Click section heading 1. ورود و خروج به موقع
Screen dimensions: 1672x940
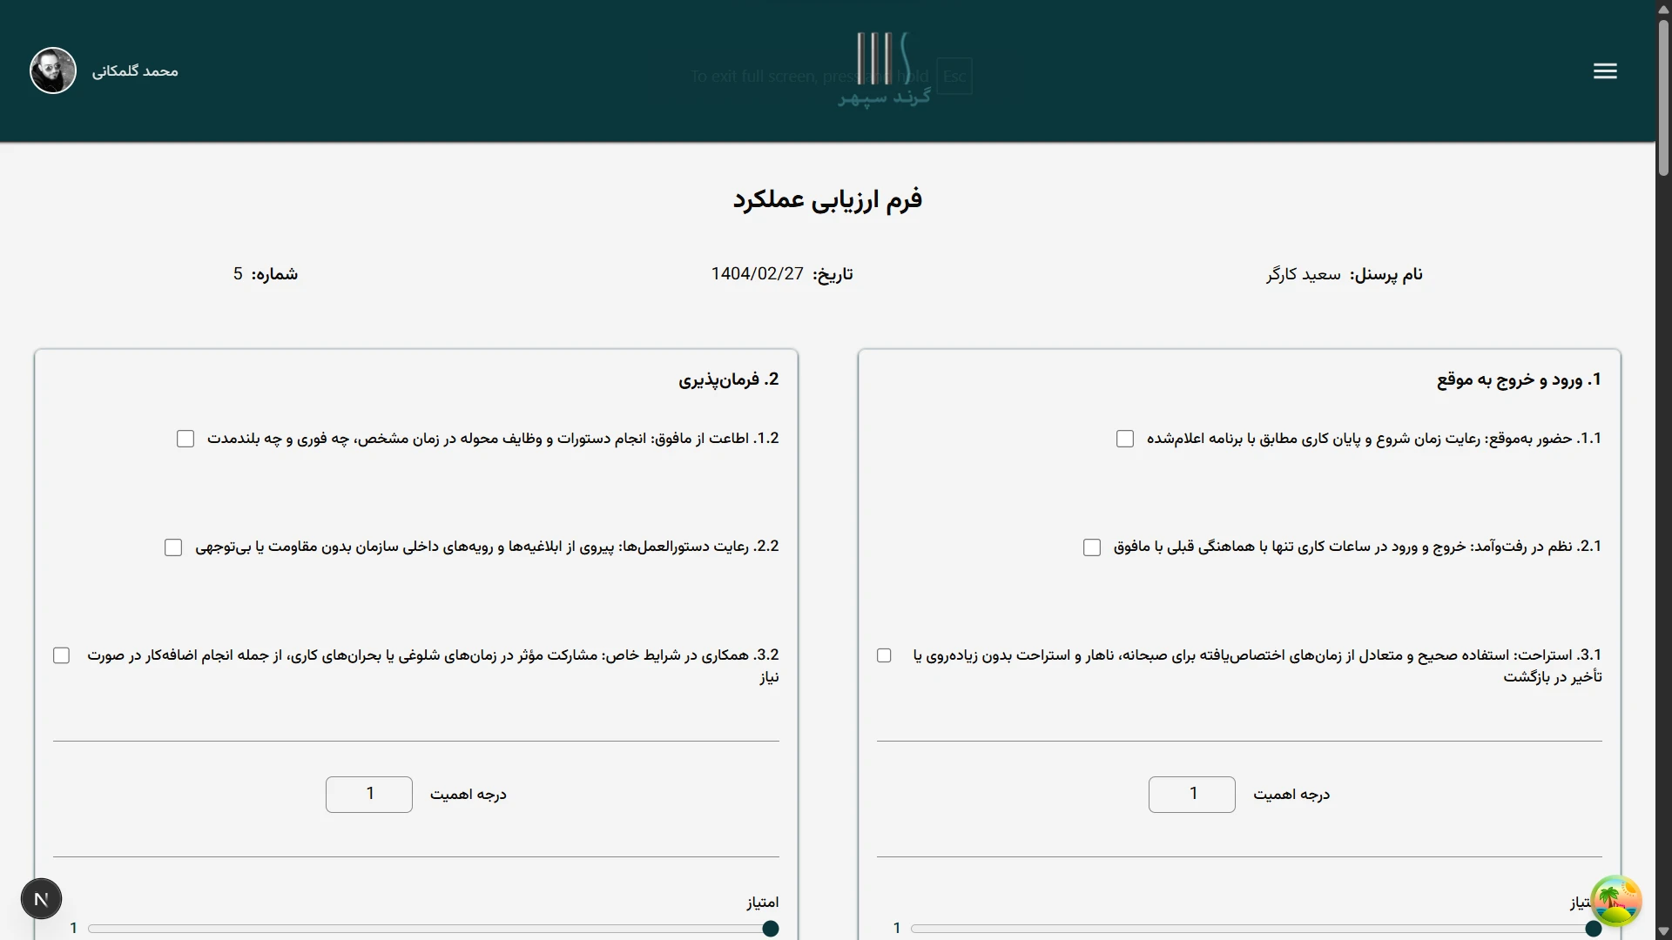click(1520, 380)
